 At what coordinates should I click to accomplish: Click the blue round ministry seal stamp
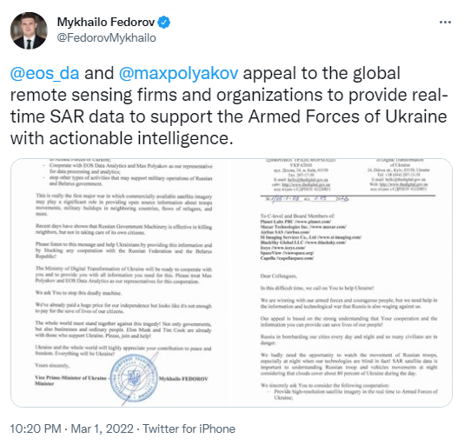click(x=134, y=379)
